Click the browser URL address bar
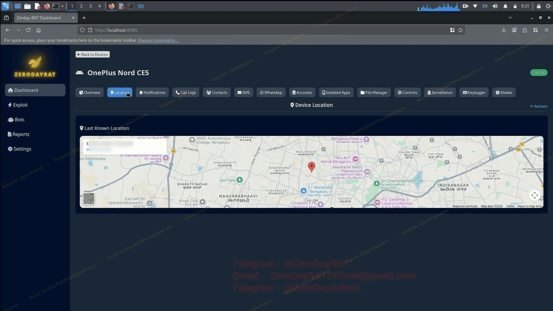Screen dimensions: 553x311 tap(242, 30)
